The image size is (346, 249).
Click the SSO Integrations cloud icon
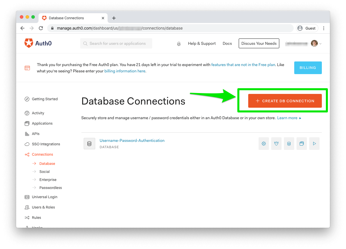tap(27, 144)
